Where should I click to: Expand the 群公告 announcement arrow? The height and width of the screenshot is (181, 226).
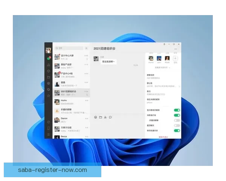point(179,86)
